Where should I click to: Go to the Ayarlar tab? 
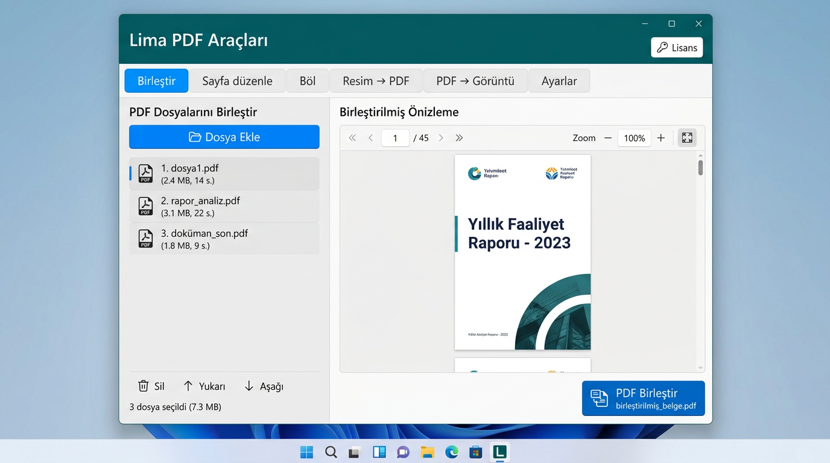[x=559, y=81]
